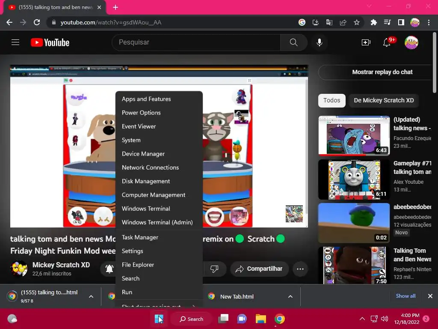Select Network Connections menu entry
The image size is (438, 329).
point(159,167)
